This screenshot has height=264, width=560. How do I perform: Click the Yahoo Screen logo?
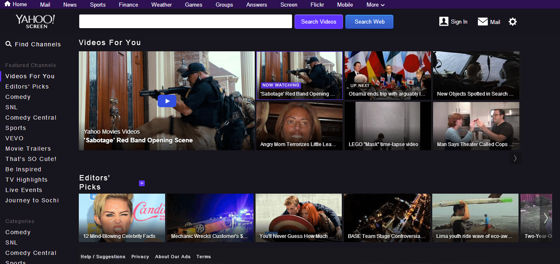[35, 22]
